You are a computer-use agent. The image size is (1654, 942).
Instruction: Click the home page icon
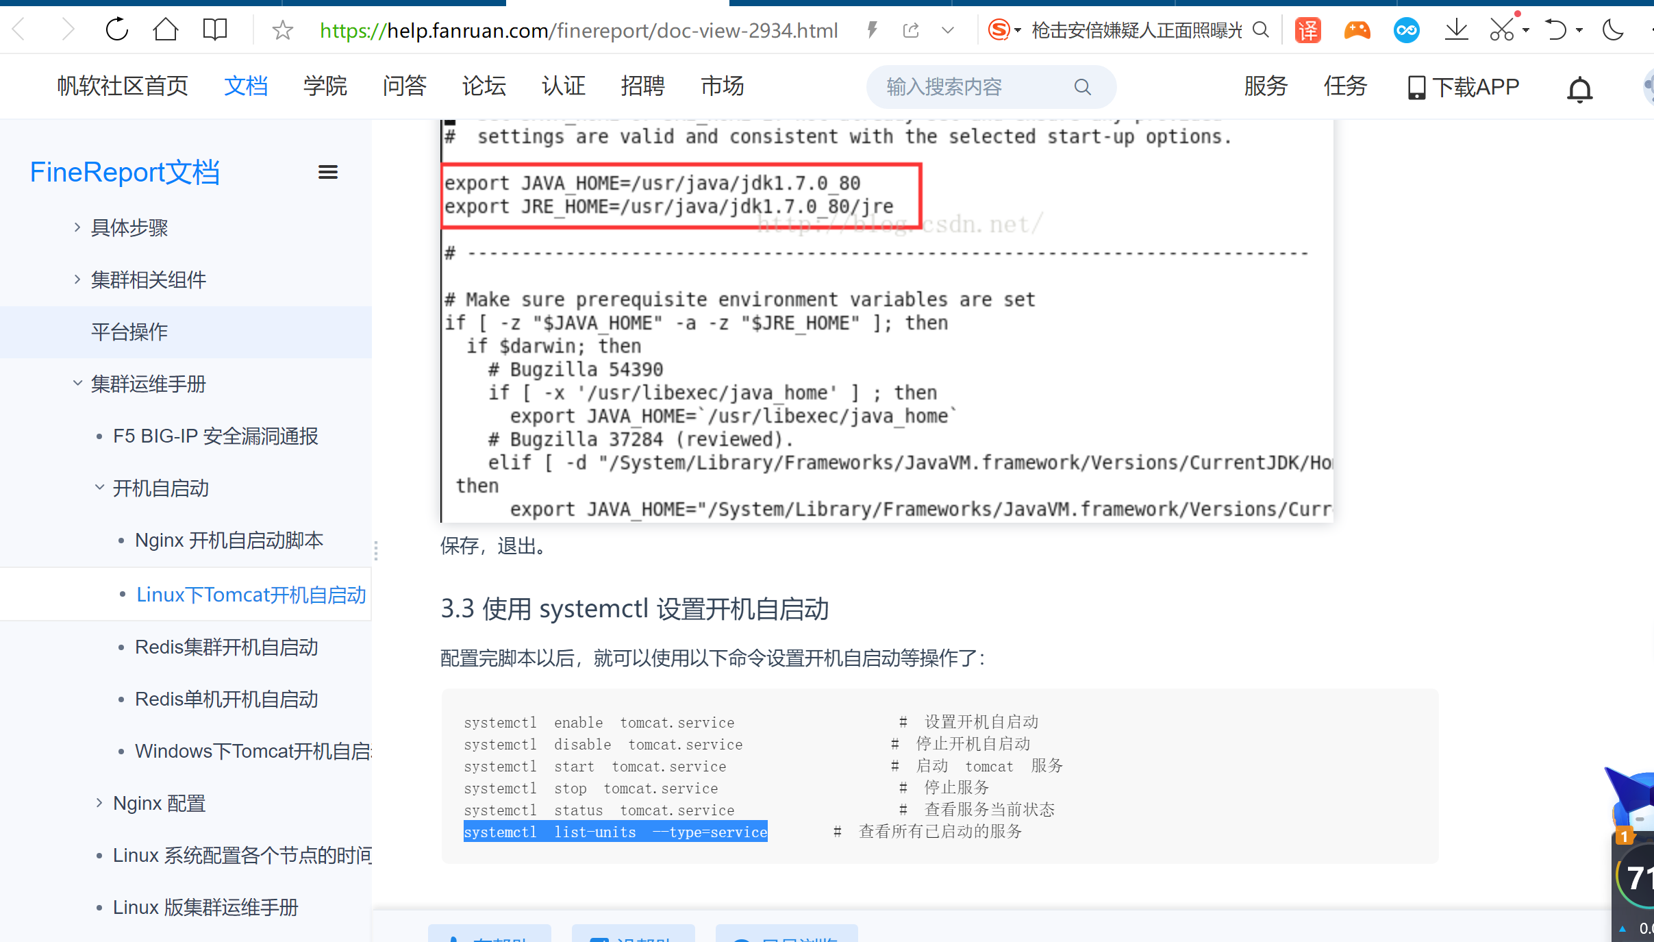(165, 29)
